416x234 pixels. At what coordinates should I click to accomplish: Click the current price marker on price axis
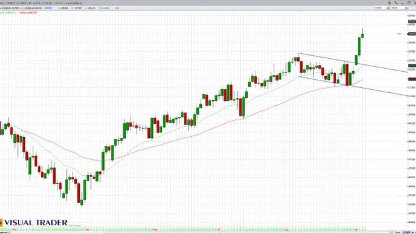(412, 33)
